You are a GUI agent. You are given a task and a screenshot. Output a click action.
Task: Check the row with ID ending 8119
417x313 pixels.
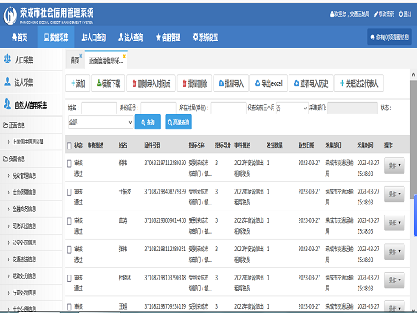[x=69, y=306]
